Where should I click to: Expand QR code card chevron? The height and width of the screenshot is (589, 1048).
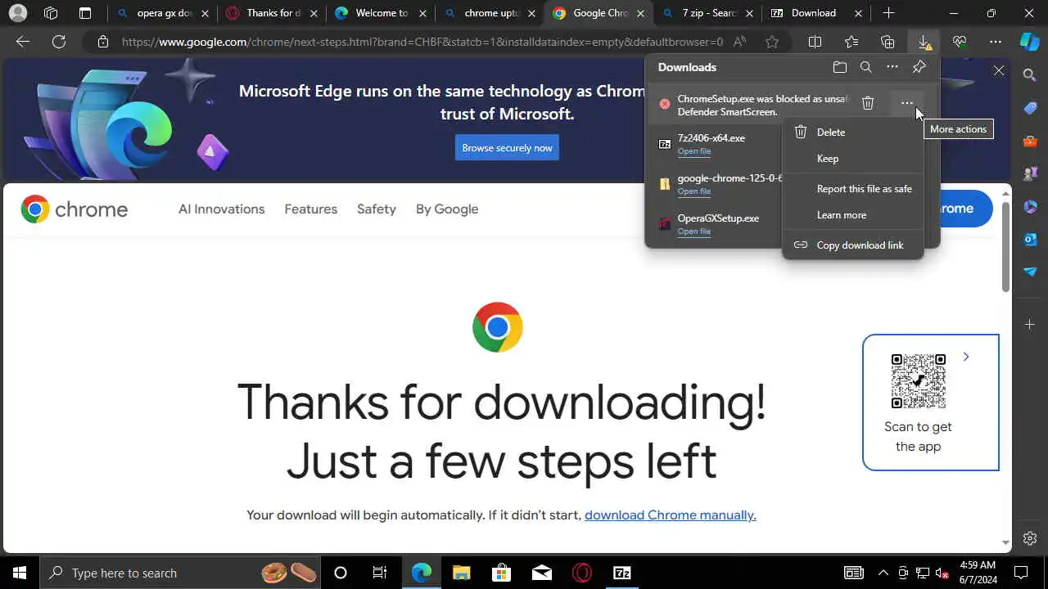click(x=966, y=357)
